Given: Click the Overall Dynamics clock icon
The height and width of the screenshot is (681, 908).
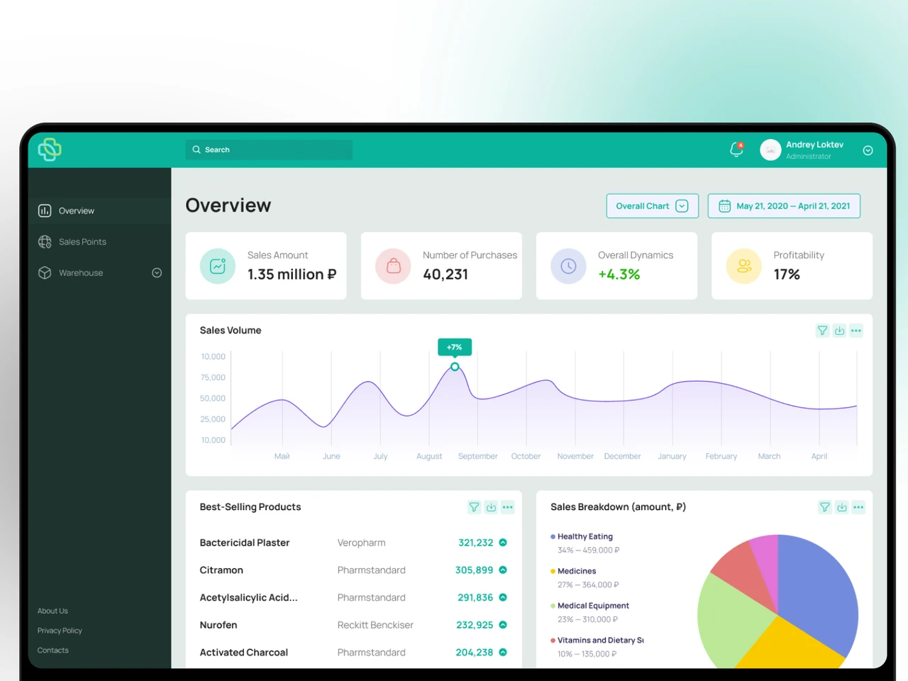Looking at the screenshot, I should [x=568, y=266].
